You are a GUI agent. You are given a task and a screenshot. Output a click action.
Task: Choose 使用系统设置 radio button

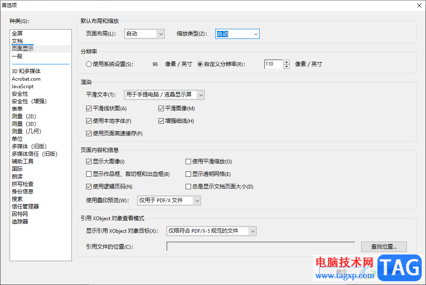89,64
